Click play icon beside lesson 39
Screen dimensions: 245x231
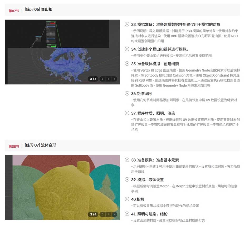pos(127,179)
